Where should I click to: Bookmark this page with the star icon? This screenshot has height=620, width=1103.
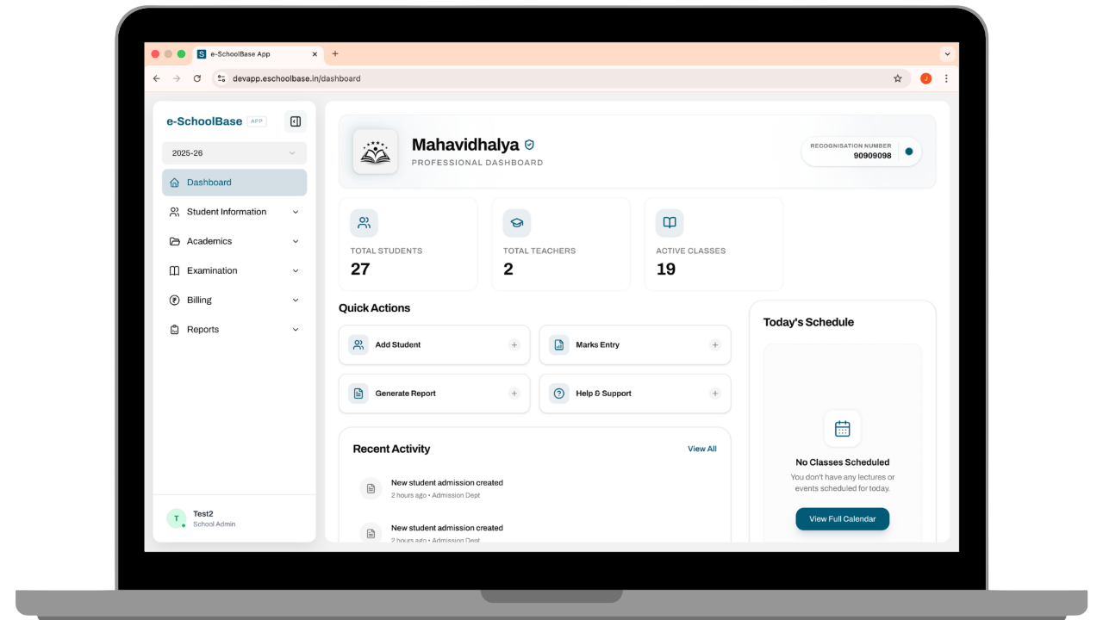[897, 78]
